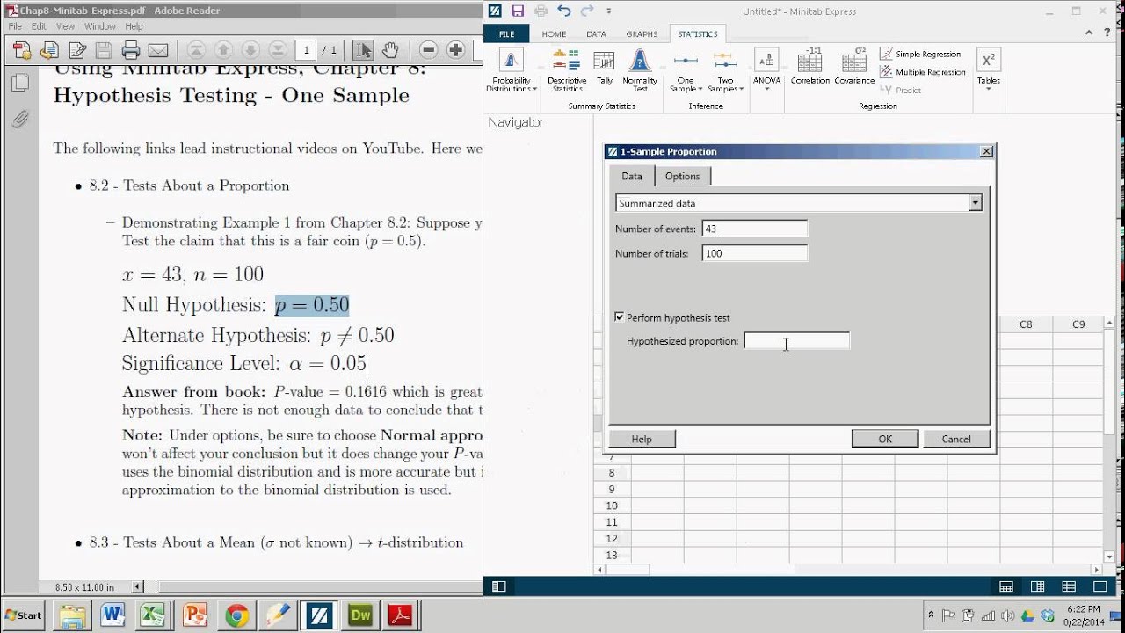Expand the Tables menu
This screenshot has height=633, width=1125.
989,70
